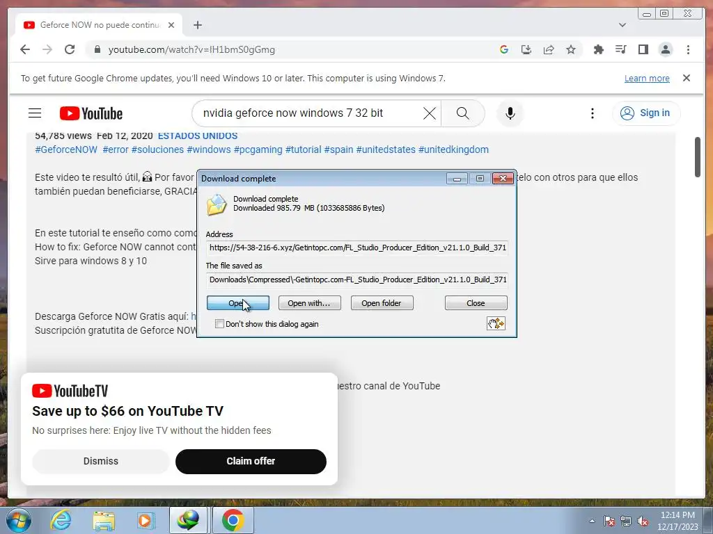Click the folder icon in download dialog
Screen dimensions: 713x534
[x=217, y=204]
